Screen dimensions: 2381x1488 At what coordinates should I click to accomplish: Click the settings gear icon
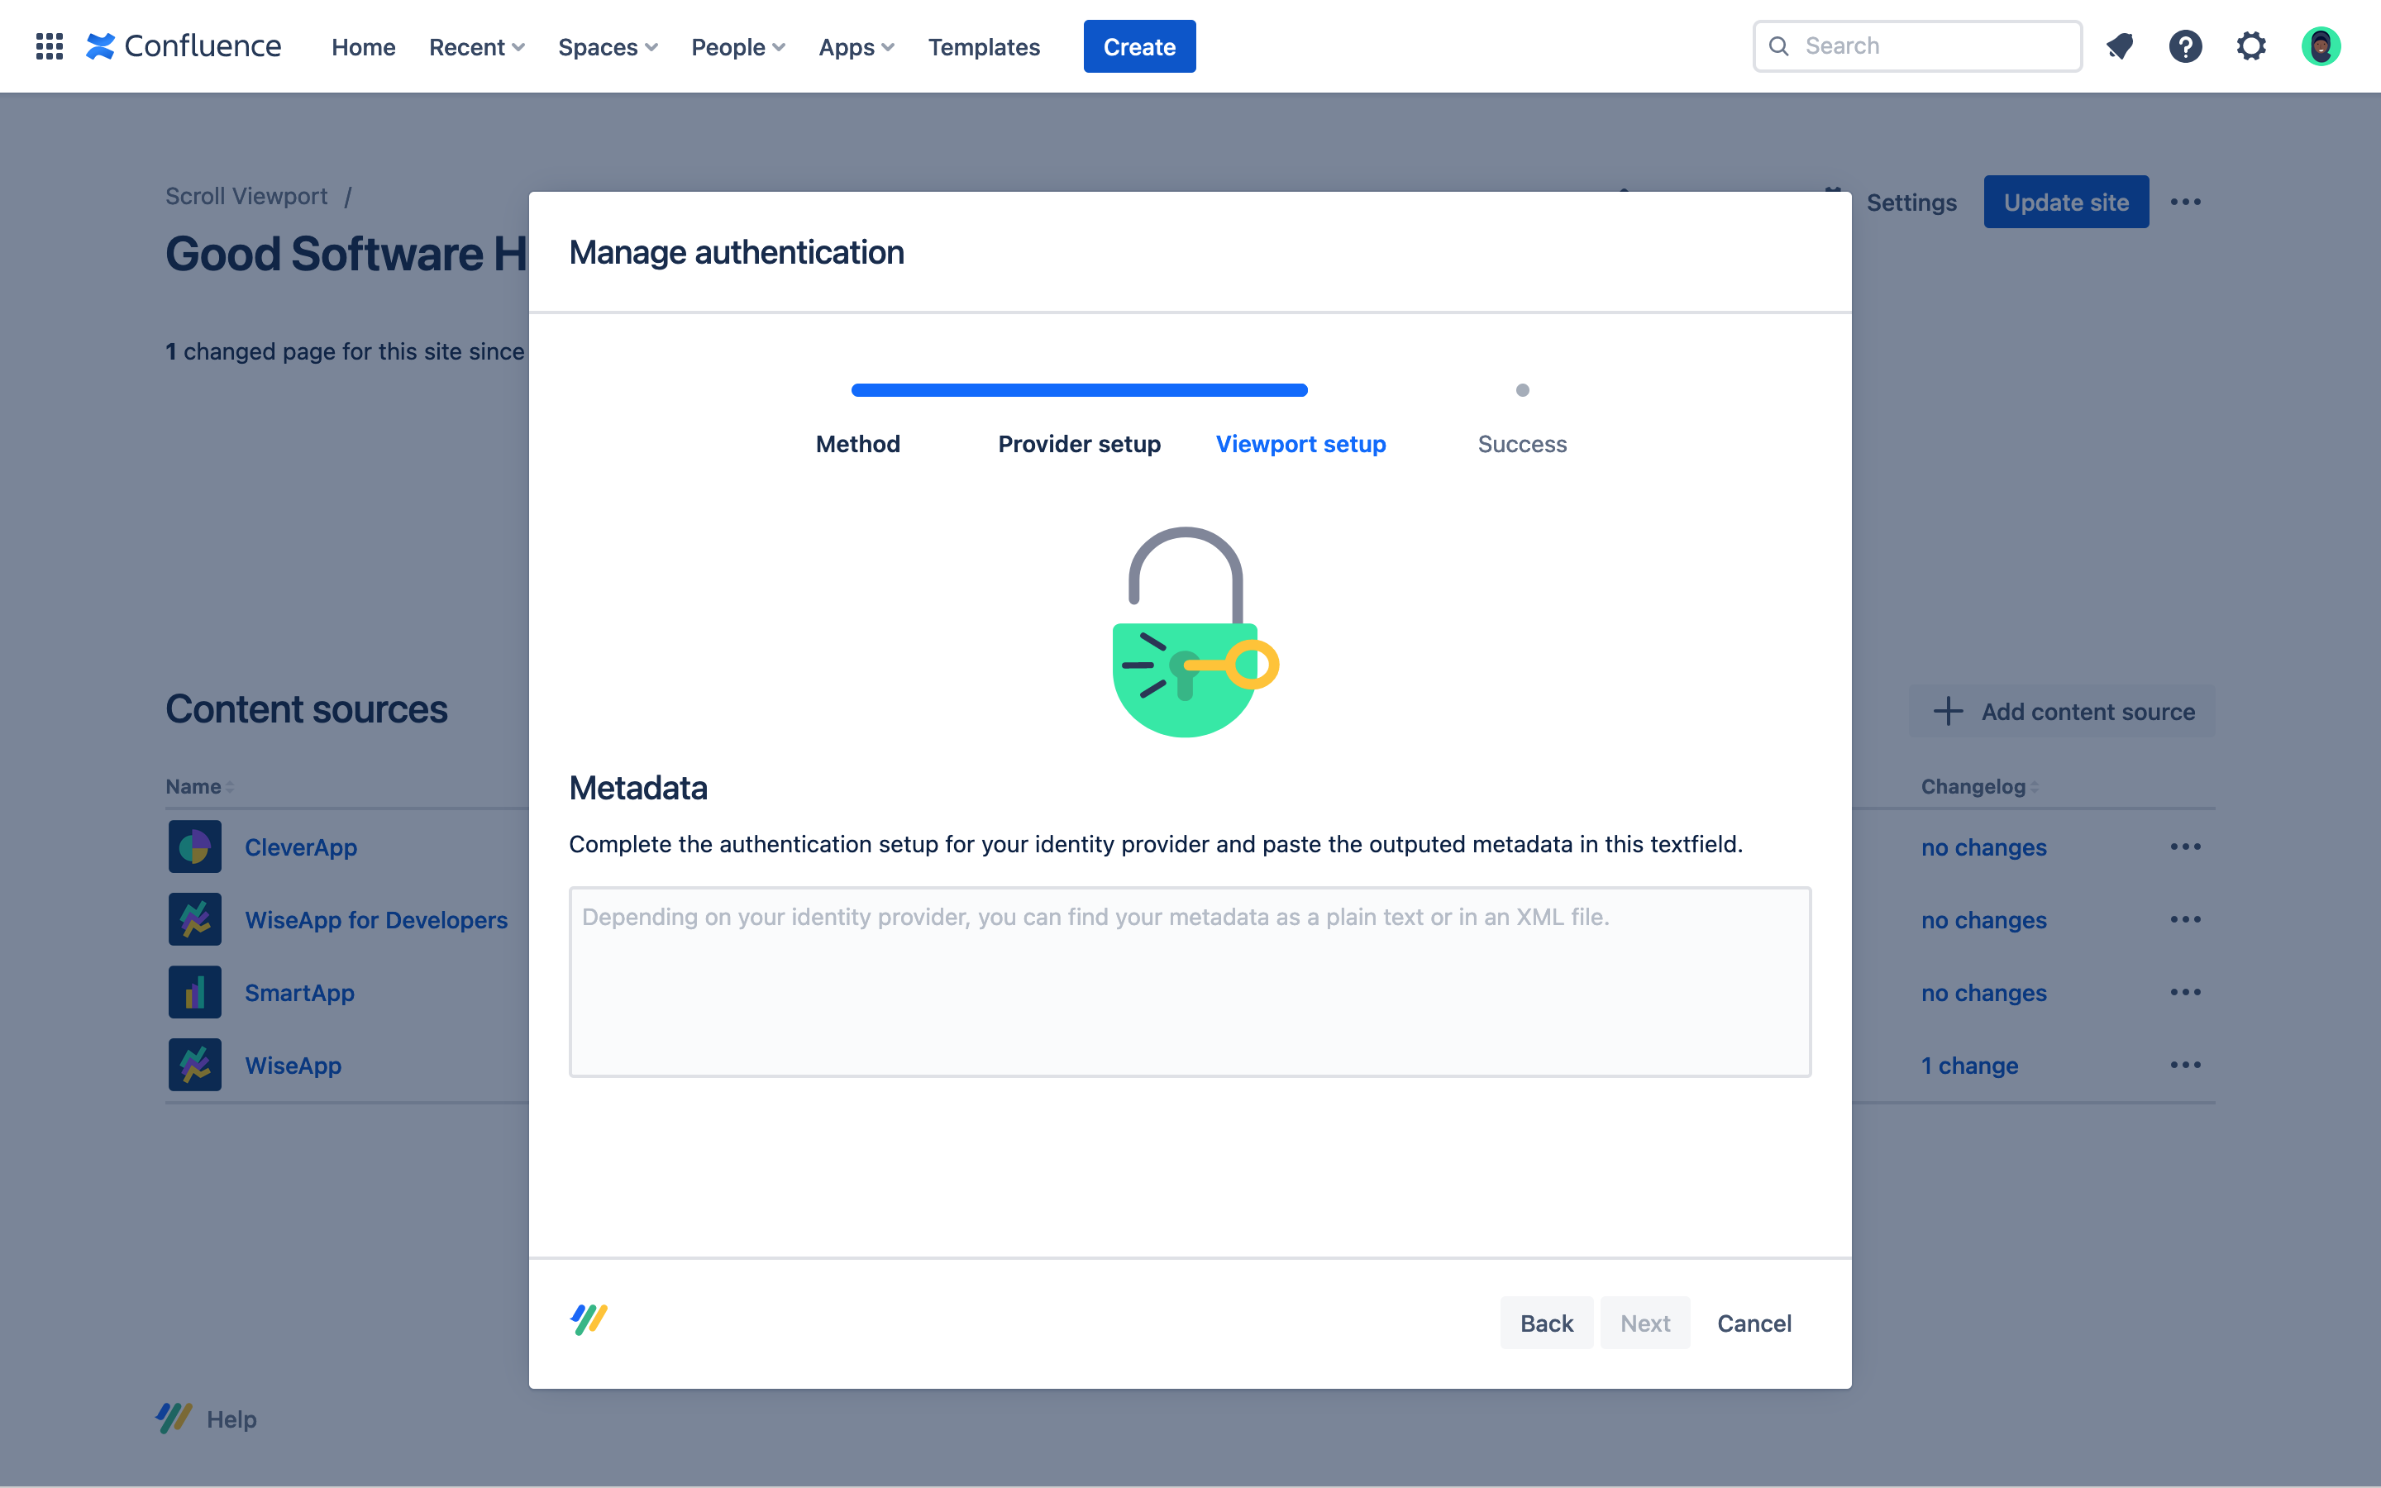pyautogui.click(x=2252, y=45)
